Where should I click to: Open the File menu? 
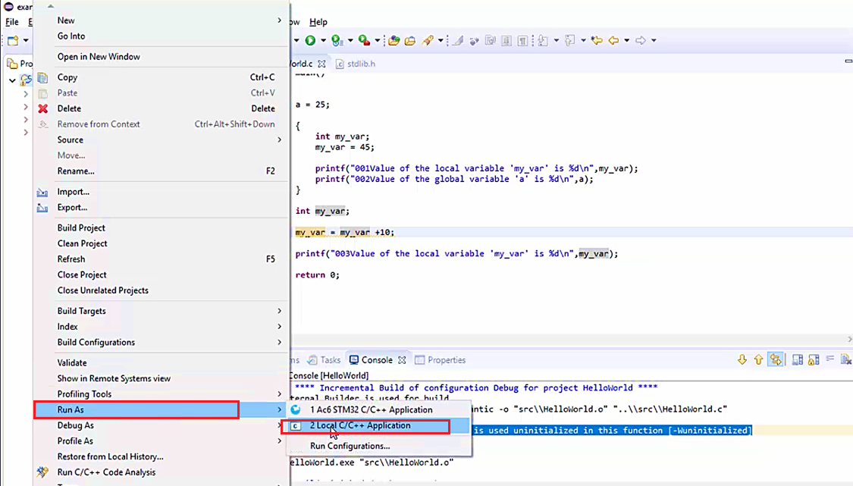pyautogui.click(x=12, y=22)
